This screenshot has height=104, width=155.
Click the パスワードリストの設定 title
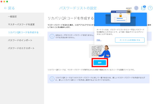coord(78,8)
